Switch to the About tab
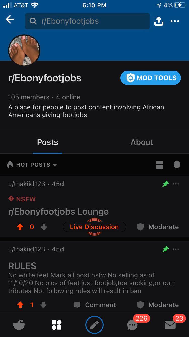The image size is (189, 337). coord(142,142)
